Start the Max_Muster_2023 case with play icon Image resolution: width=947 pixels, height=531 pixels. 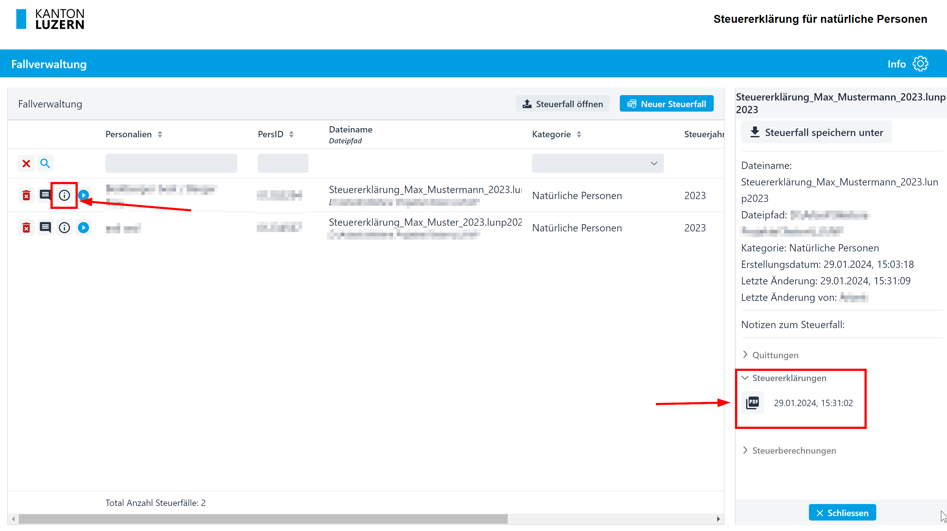pyautogui.click(x=83, y=228)
